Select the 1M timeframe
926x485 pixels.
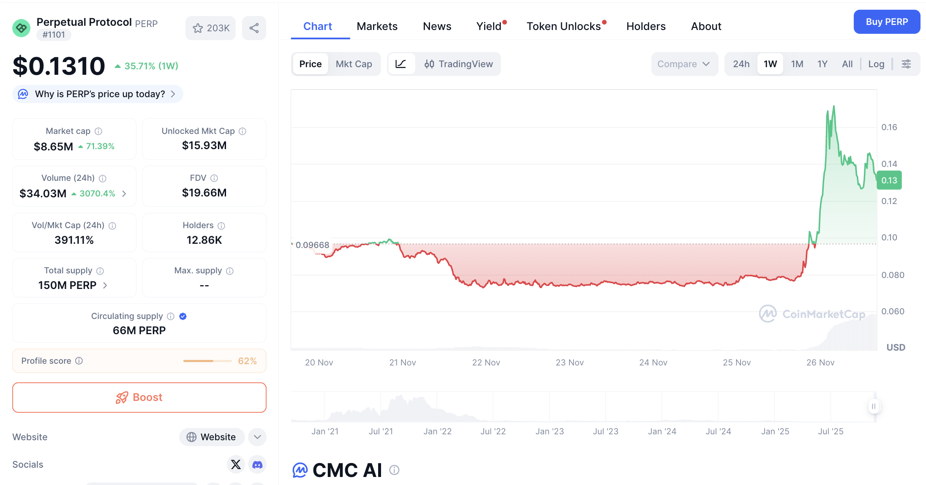coord(797,64)
